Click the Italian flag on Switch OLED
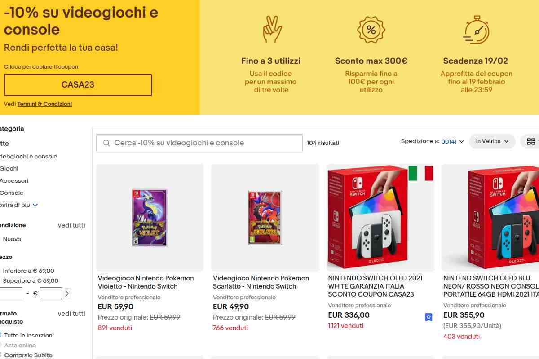 421,173
